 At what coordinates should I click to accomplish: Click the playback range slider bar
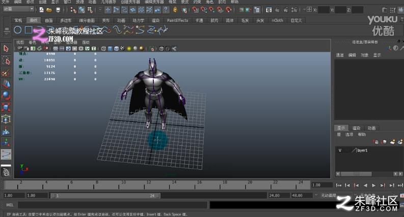pyautogui.click(x=105, y=196)
